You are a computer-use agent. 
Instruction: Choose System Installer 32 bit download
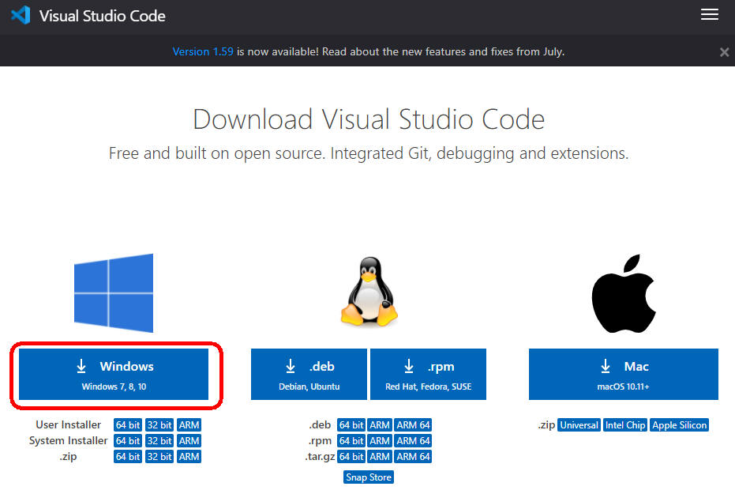(x=159, y=441)
